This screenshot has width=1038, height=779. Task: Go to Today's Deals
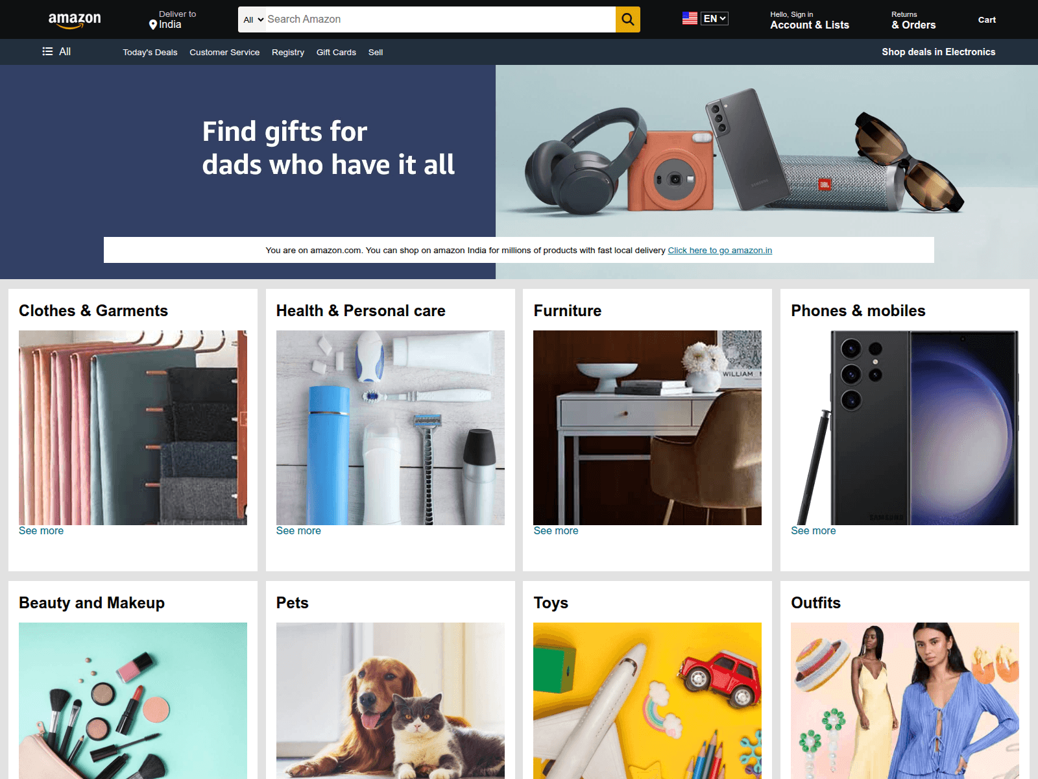click(x=150, y=53)
